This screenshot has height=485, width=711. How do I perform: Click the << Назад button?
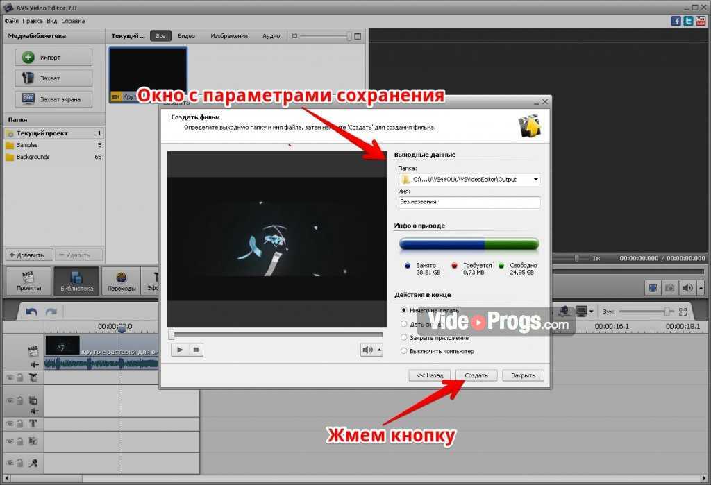(x=429, y=375)
